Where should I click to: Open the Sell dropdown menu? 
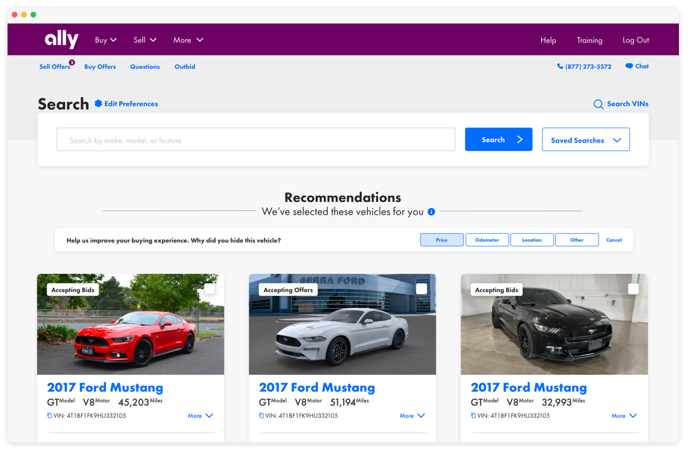point(145,40)
